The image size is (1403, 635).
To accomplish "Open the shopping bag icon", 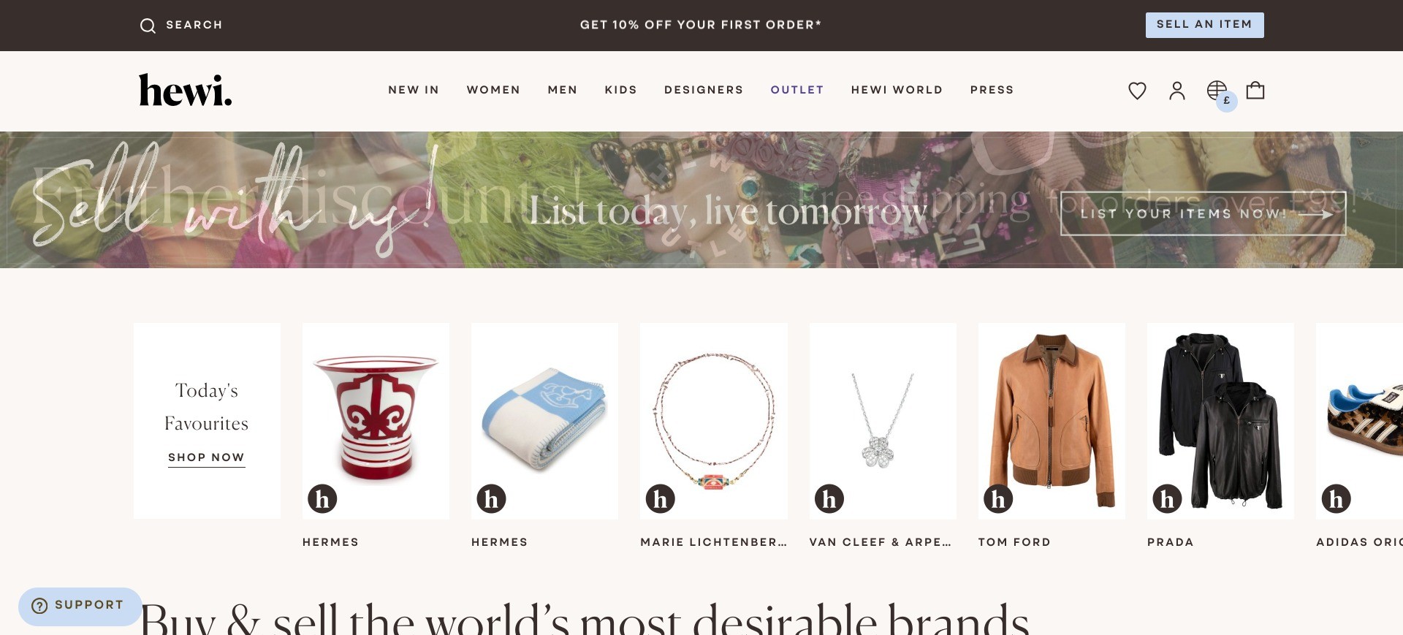I will [1255, 90].
